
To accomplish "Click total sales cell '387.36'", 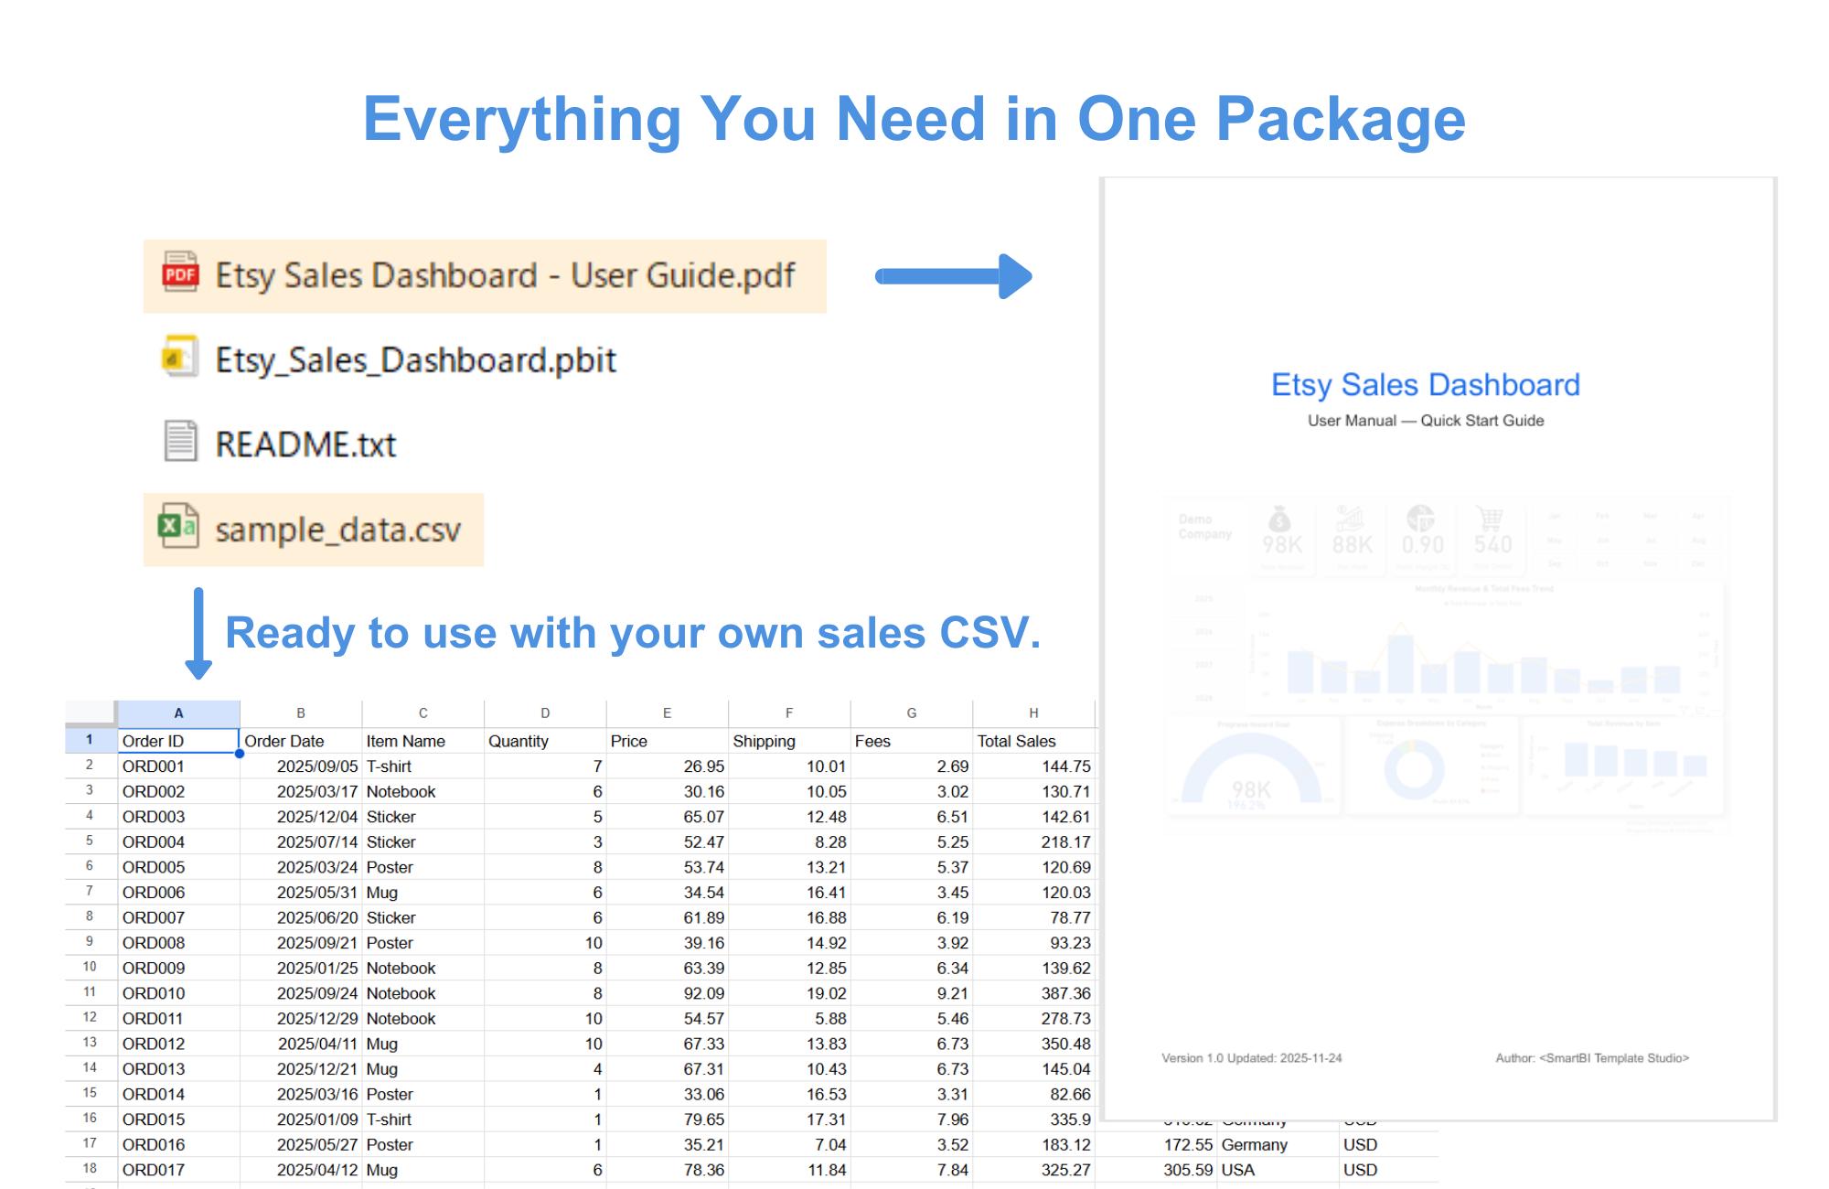I will pyautogui.click(x=1033, y=993).
